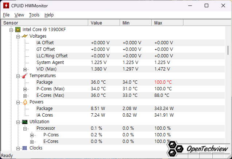Click the Temperatures thermometer icon
Viewport: 232px width, 159px height.
(25, 76)
